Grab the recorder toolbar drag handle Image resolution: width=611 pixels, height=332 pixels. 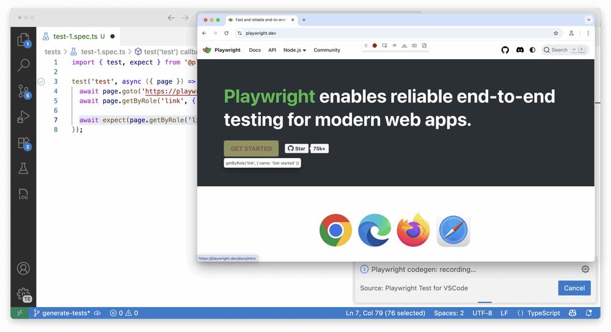coord(366,46)
